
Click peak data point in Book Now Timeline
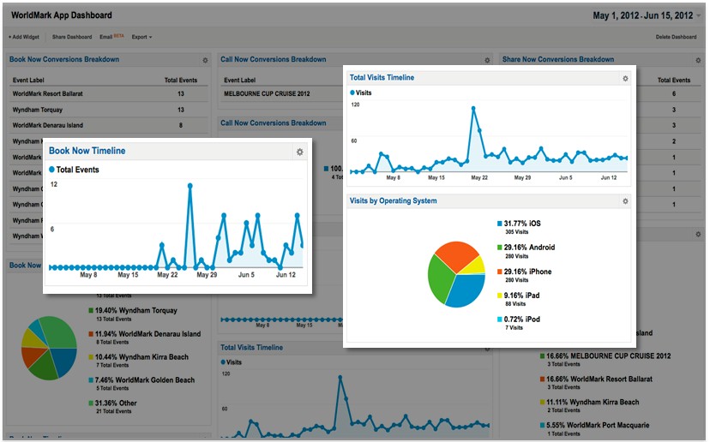click(190, 186)
